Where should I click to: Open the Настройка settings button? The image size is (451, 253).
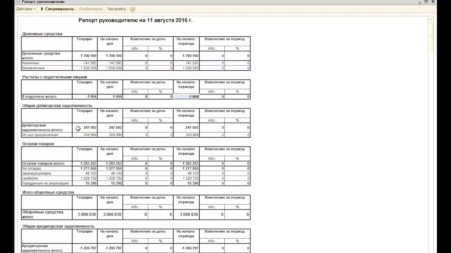[116, 9]
